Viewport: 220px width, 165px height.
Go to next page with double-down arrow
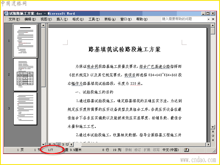point(213,140)
